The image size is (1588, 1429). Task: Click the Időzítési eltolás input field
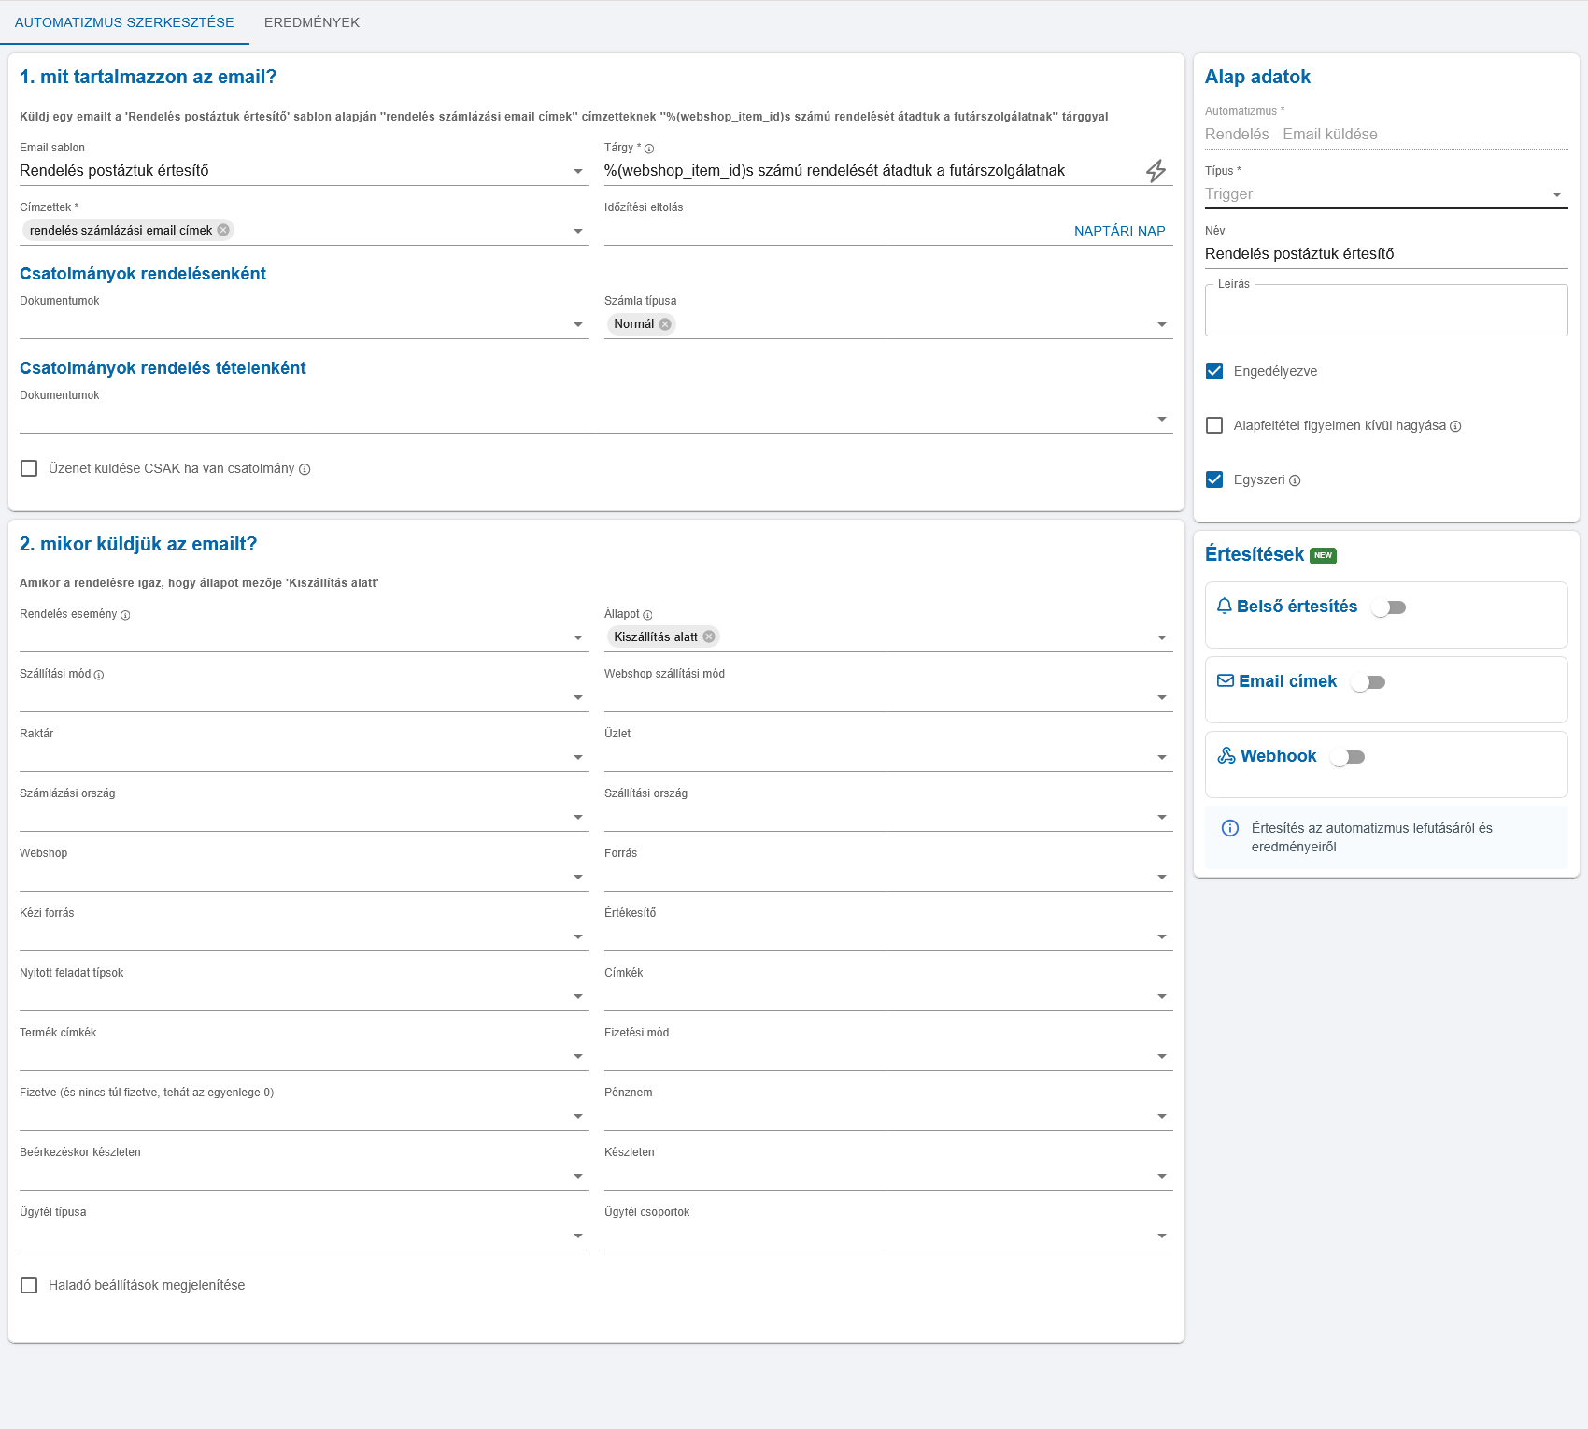click(836, 231)
